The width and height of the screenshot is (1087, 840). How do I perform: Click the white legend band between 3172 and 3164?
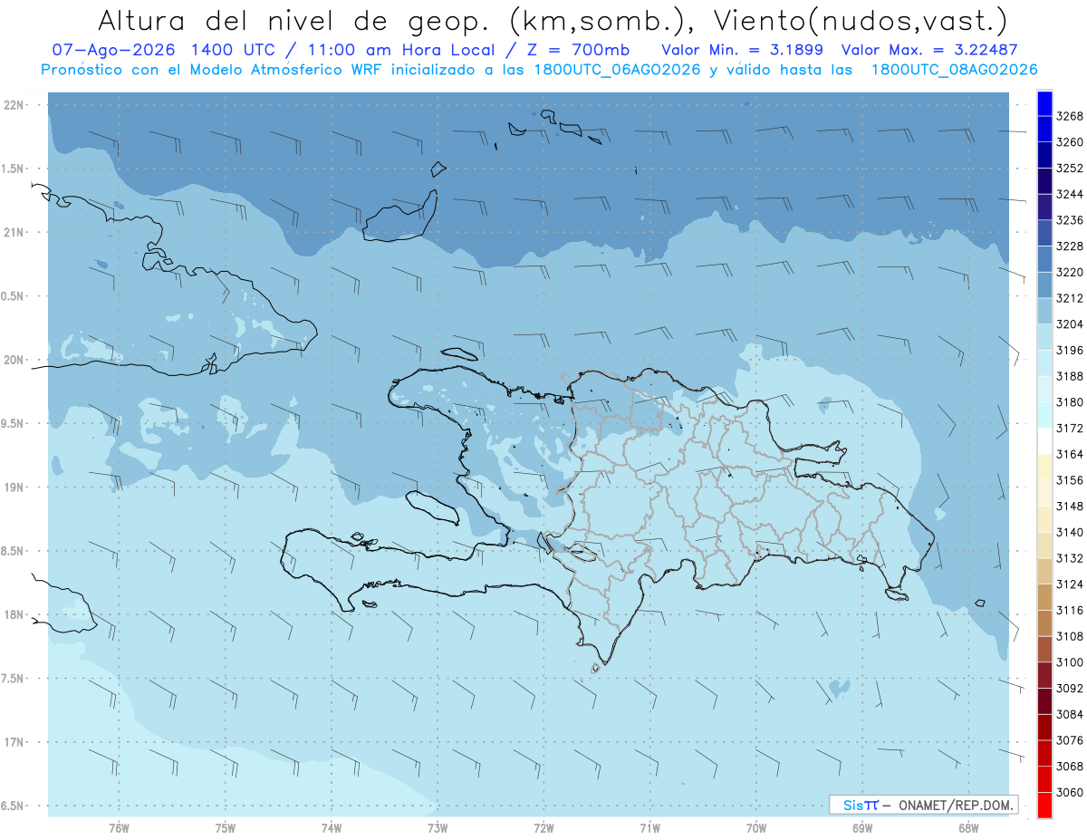1044,440
